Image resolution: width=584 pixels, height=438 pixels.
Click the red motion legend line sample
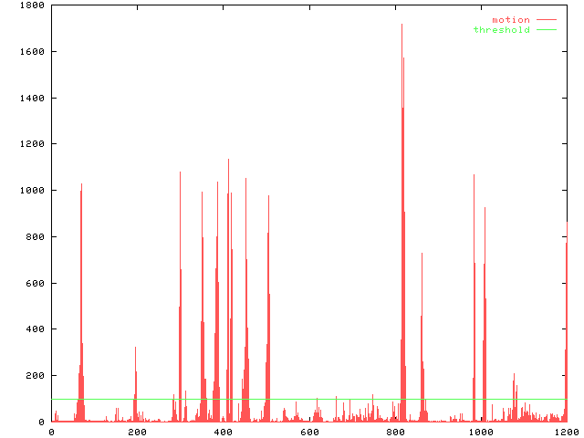click(x=546, y=19)
